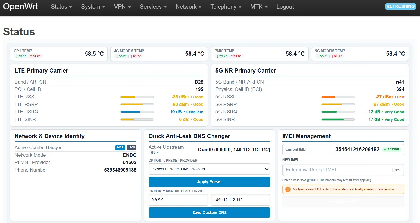Click the N41 combo badge
This screenshot has height=223, width=420.
[120, 147]
